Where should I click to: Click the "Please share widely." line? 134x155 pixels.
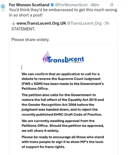[30, 40]
